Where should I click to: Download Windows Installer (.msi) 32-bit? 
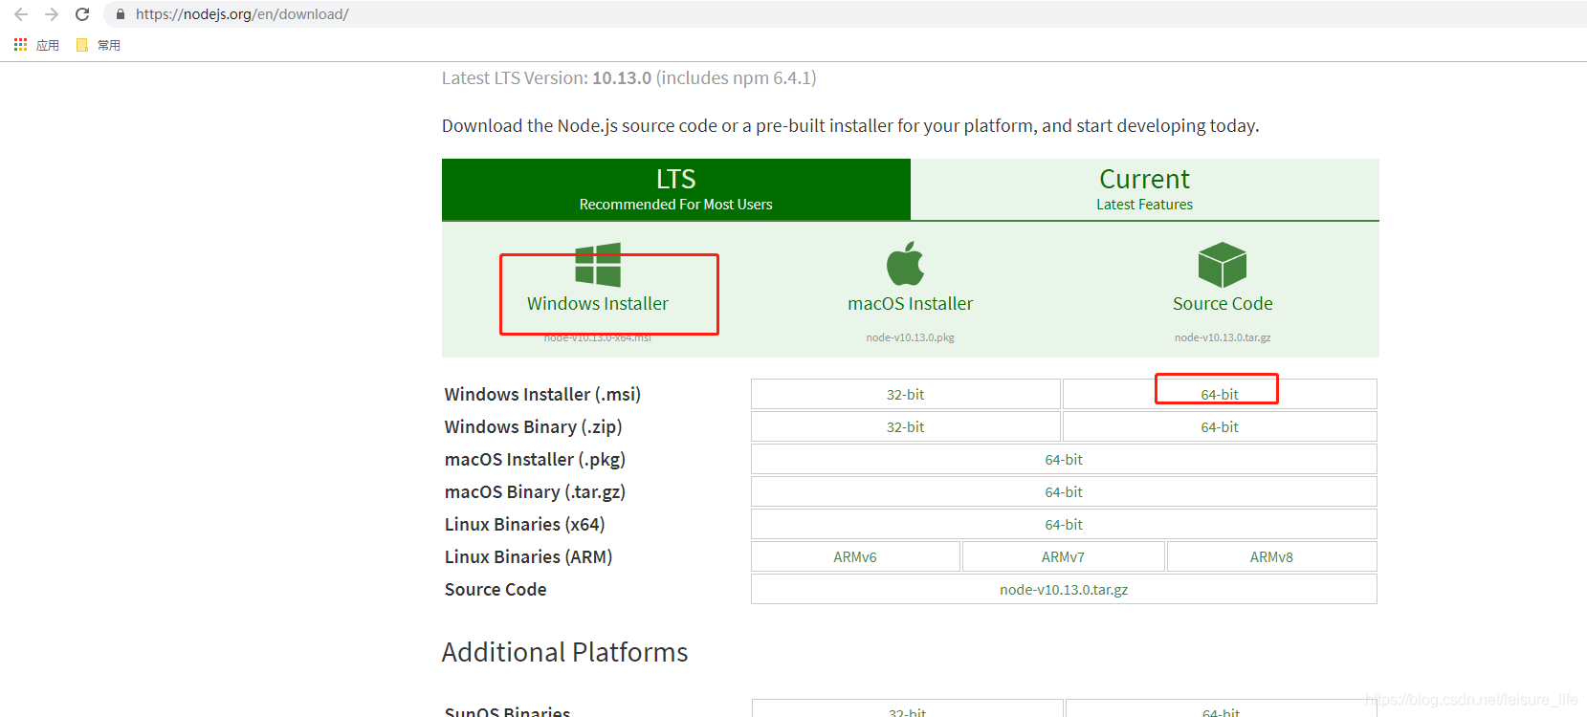pyautogui.click(x=906, y=394)
